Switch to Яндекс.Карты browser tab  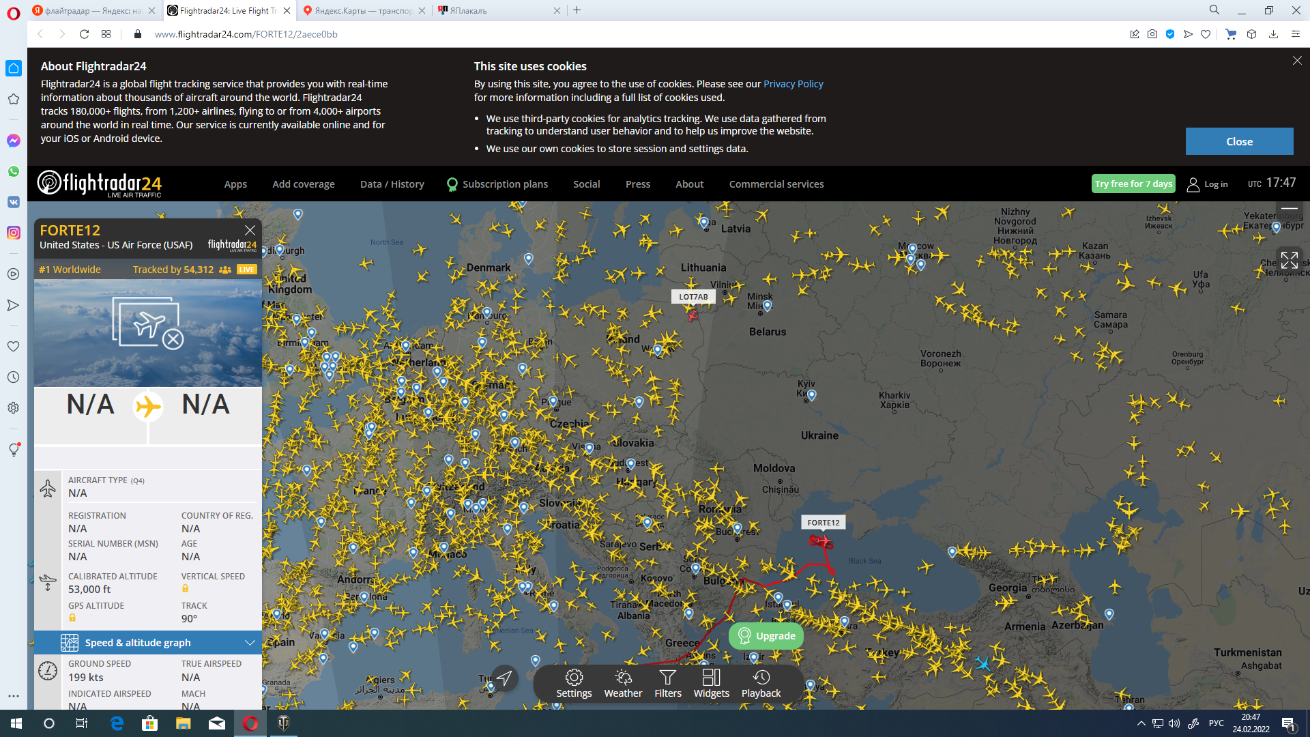(362, 10)
